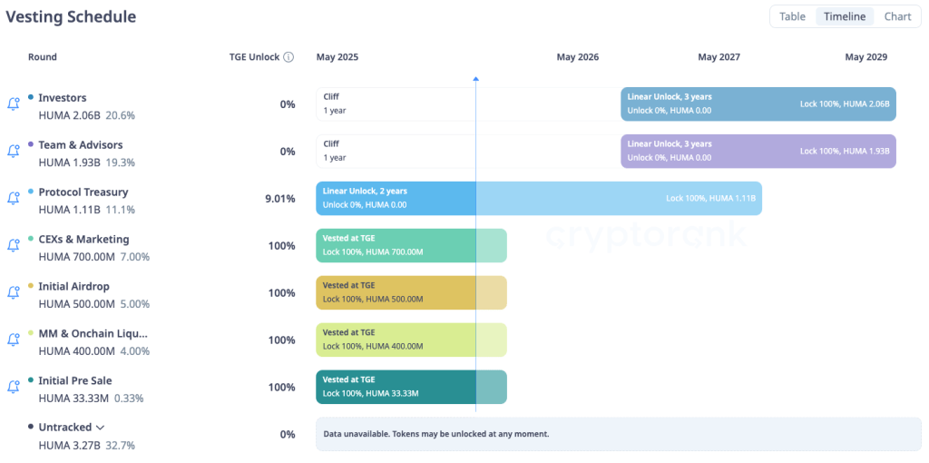Click the Initial Airdrop round name

(74, 286)
